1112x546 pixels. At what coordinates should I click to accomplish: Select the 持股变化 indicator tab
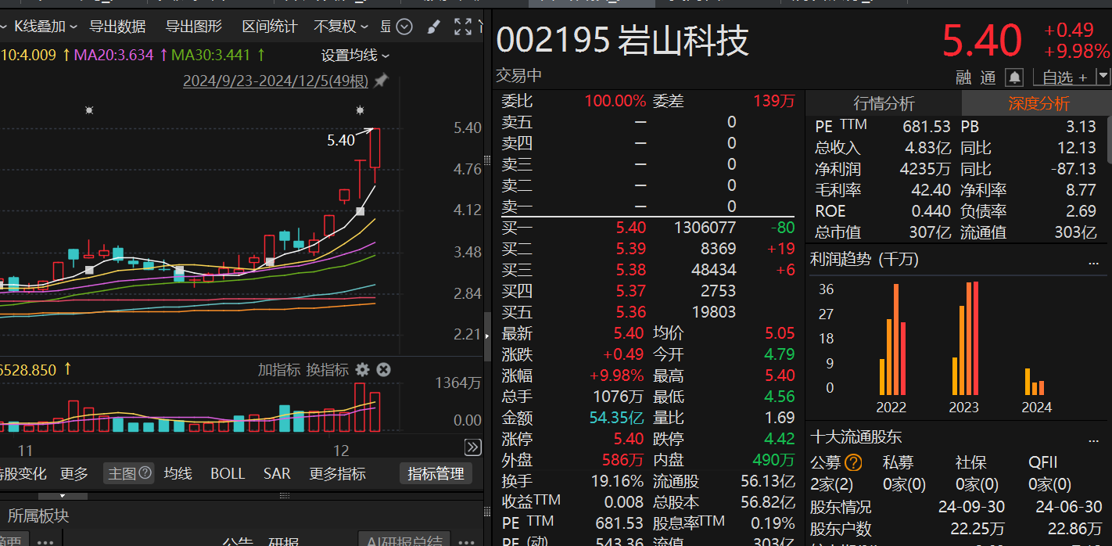(23, 473)
